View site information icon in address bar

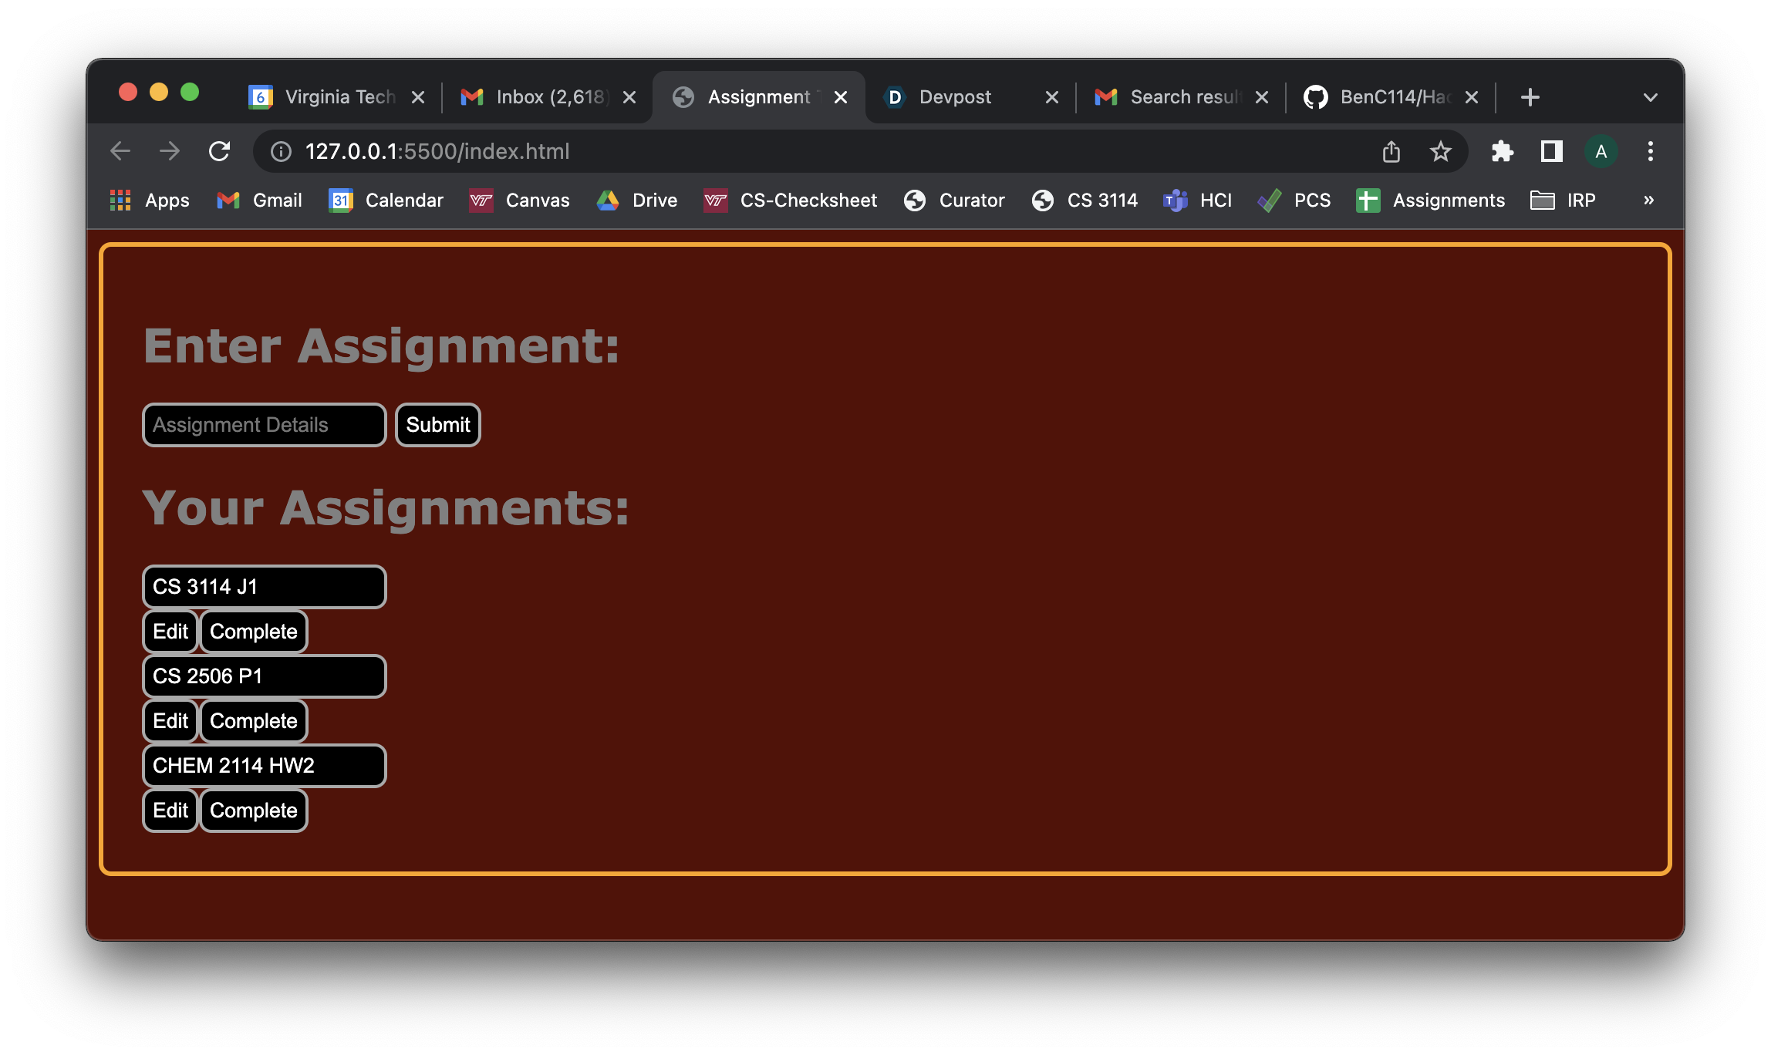(282, 151)
